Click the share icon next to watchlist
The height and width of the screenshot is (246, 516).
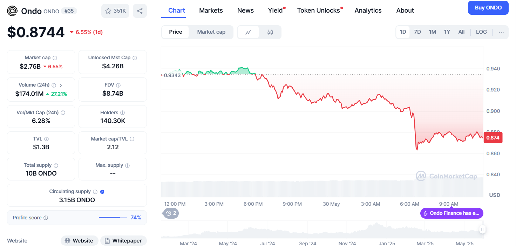coord(140,11)
